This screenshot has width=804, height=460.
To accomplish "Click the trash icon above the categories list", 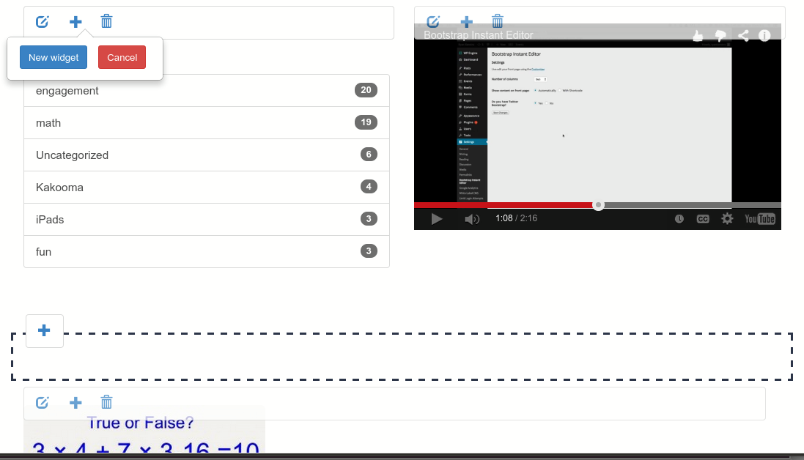I will pos(107,21).
